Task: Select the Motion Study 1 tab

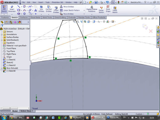Action: click(27, 111)
